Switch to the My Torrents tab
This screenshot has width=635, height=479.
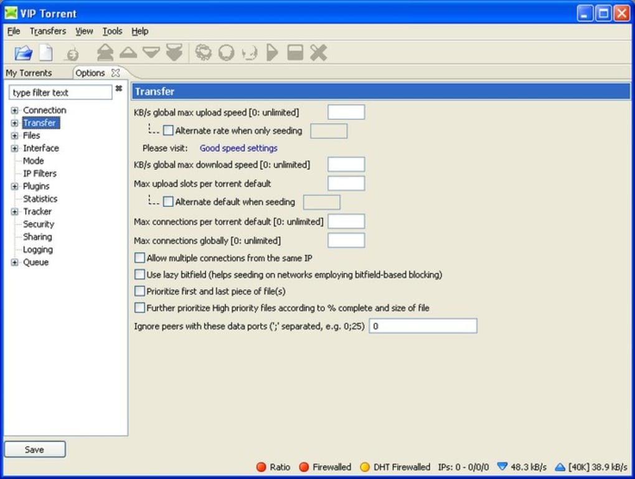[x=29, y=73]
